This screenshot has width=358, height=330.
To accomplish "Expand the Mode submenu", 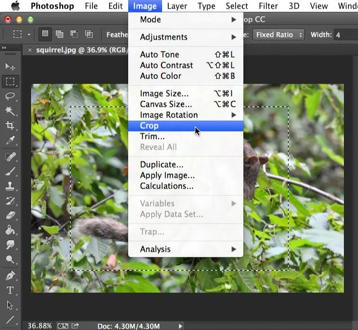I will pos(186,20).
